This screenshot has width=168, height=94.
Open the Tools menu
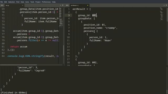click(x=32, y=2)
